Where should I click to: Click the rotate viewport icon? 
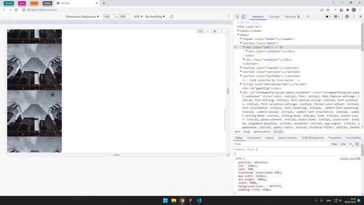[x=172, y=17]
